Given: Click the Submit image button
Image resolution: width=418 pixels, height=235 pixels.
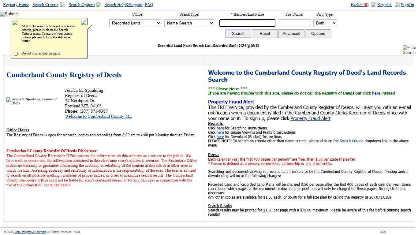Looking at the screenshot, I should coord(9,14).
